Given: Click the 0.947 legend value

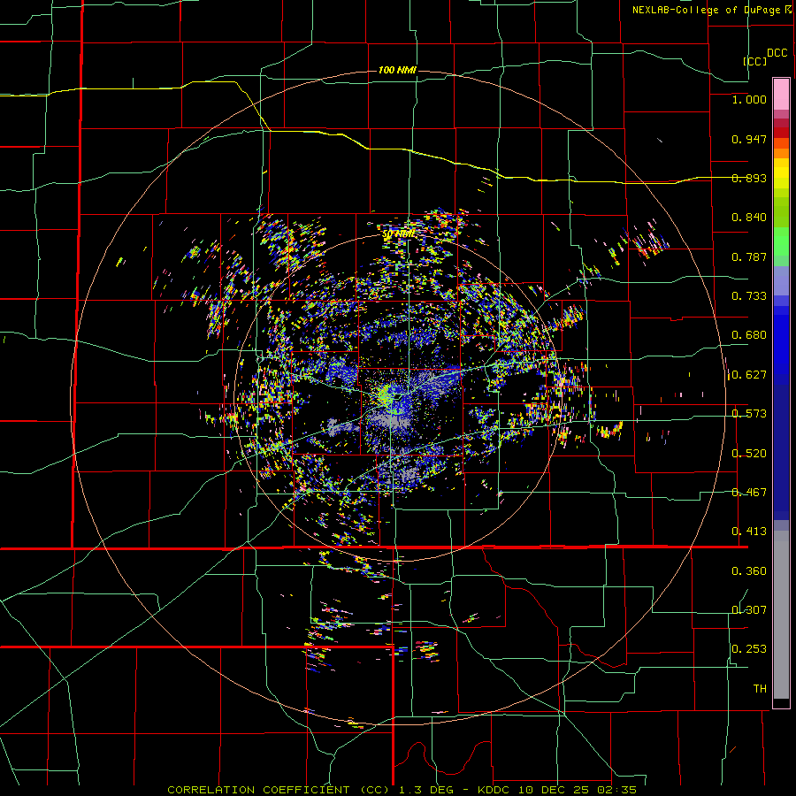Looking at the screenshot, I should click(749, 139).
